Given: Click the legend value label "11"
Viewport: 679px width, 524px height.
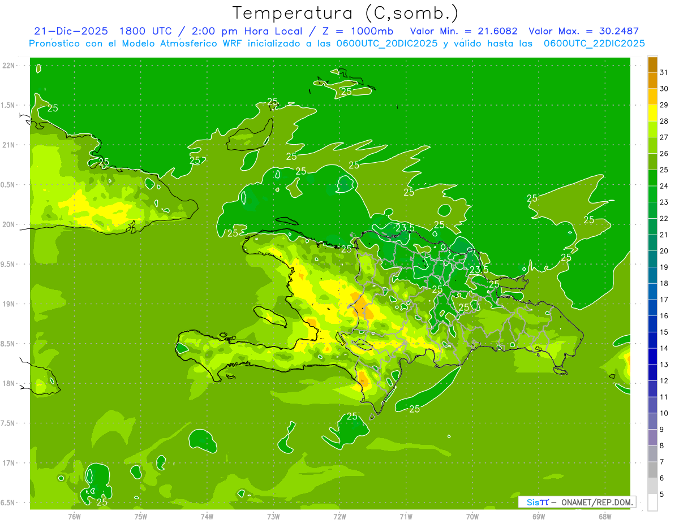Looking at the screenshot, I should 664,397.
